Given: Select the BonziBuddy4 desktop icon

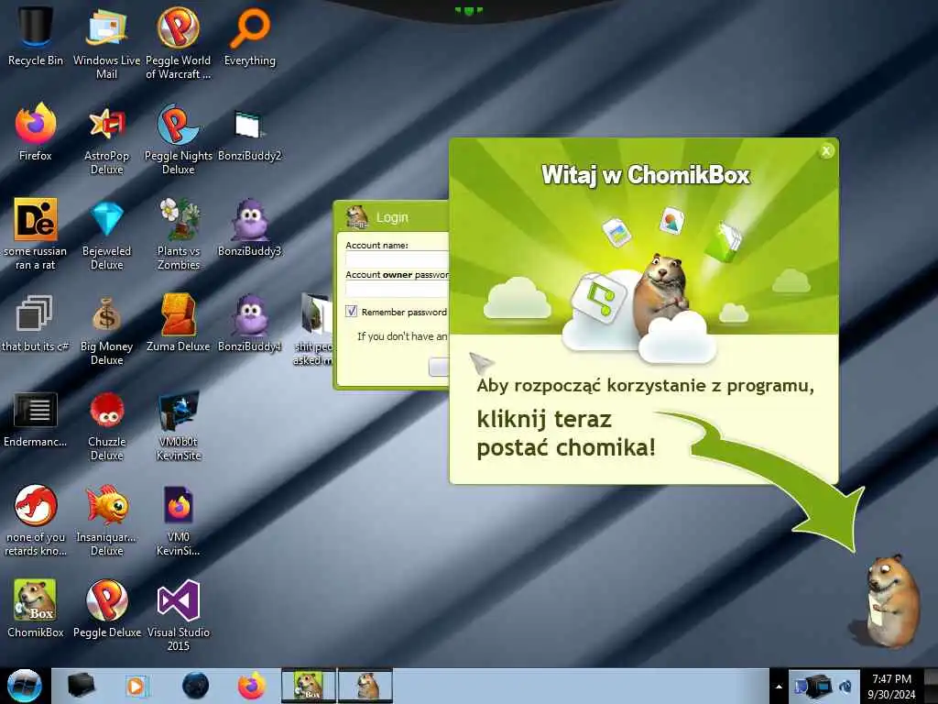Looking at the screenshot, I should tap(249, 323).
